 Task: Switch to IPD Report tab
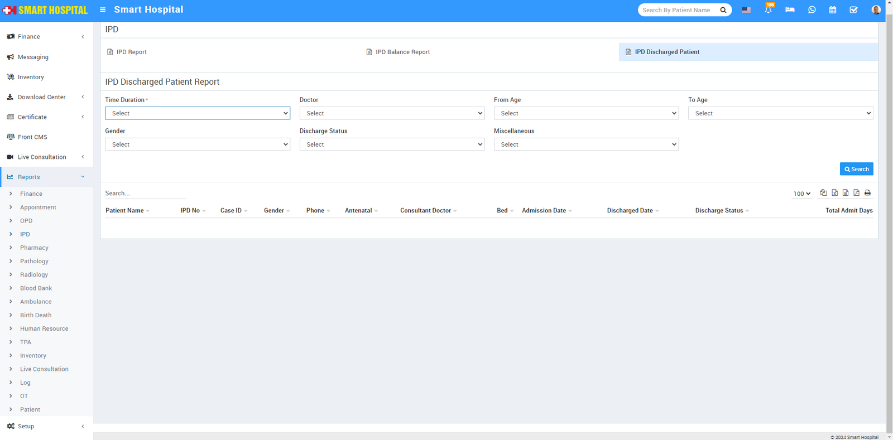pos(131,52)
